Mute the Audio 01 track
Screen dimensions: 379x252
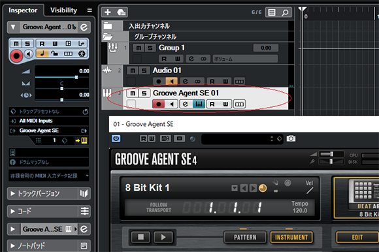tap(133, 71)
